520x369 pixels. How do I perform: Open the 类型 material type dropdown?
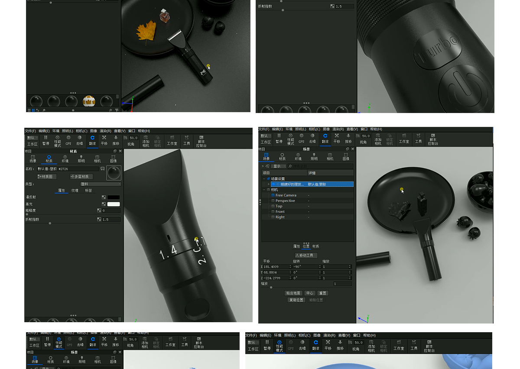[101, 184]
